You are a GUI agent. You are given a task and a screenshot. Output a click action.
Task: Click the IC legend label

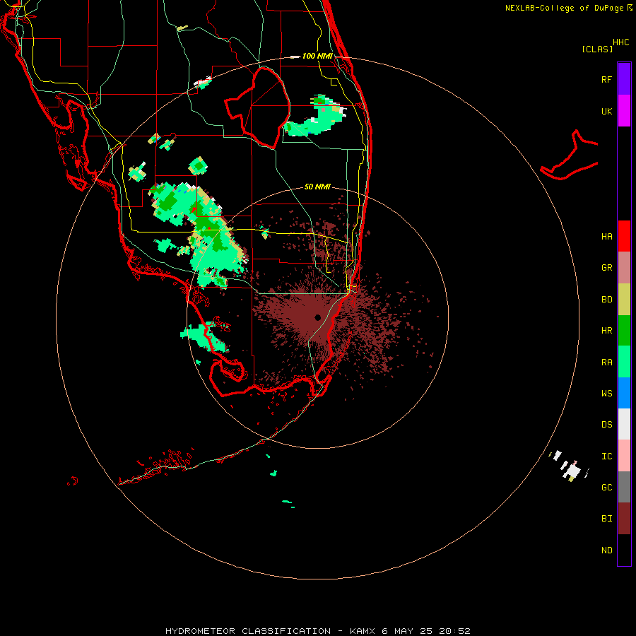click(606, 456)
